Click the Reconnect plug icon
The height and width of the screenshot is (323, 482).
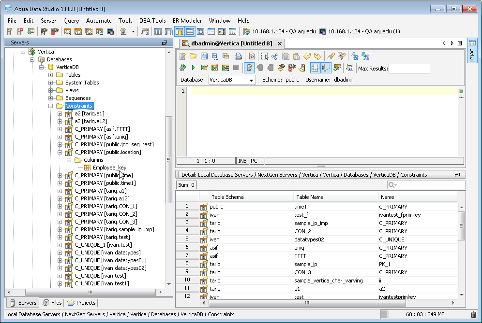coord(281,68)
